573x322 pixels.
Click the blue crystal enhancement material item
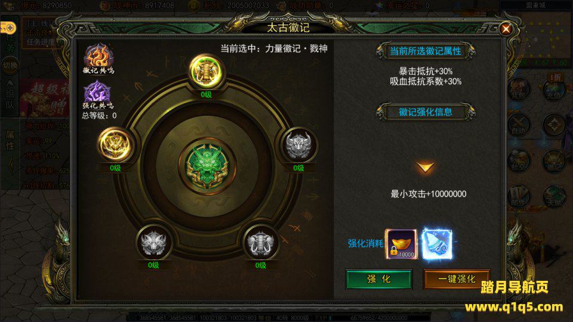(x=437, y=244)
